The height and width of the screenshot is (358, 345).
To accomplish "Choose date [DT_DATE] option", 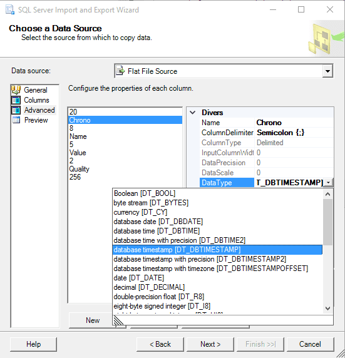I will pos(217,278).
